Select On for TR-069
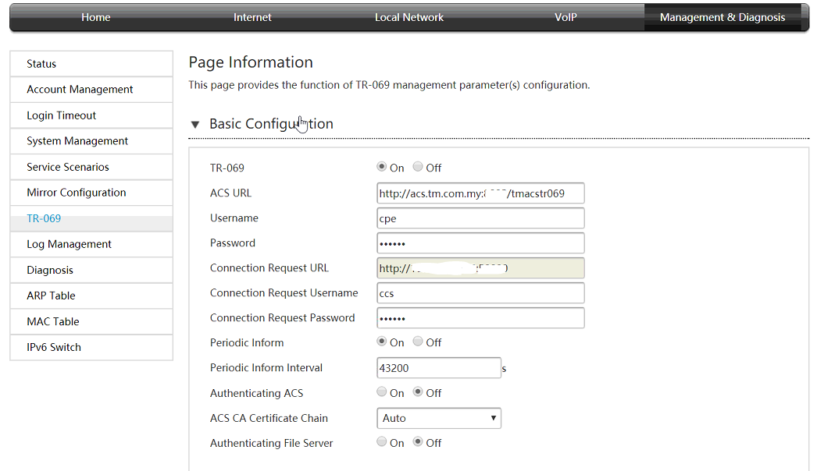The image size is (817, 471). tap(382, 167)
